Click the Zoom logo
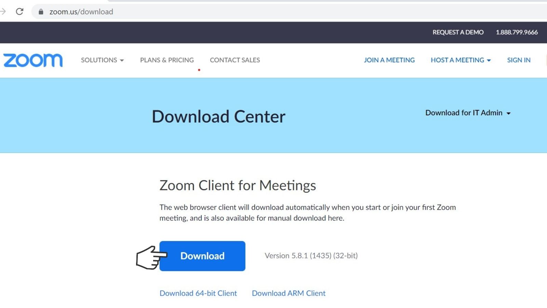Image resolution: width=547 pixels, height=308 pixels. [33, 60]
